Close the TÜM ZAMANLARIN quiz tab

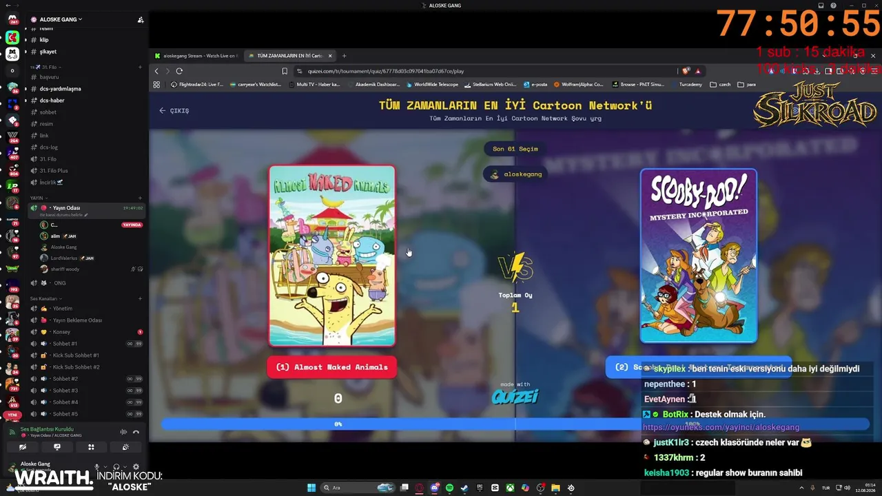[330, 56]
